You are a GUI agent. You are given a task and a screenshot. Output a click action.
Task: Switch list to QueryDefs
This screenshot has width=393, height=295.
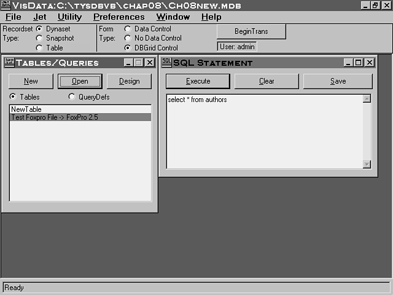click(72, 97)
